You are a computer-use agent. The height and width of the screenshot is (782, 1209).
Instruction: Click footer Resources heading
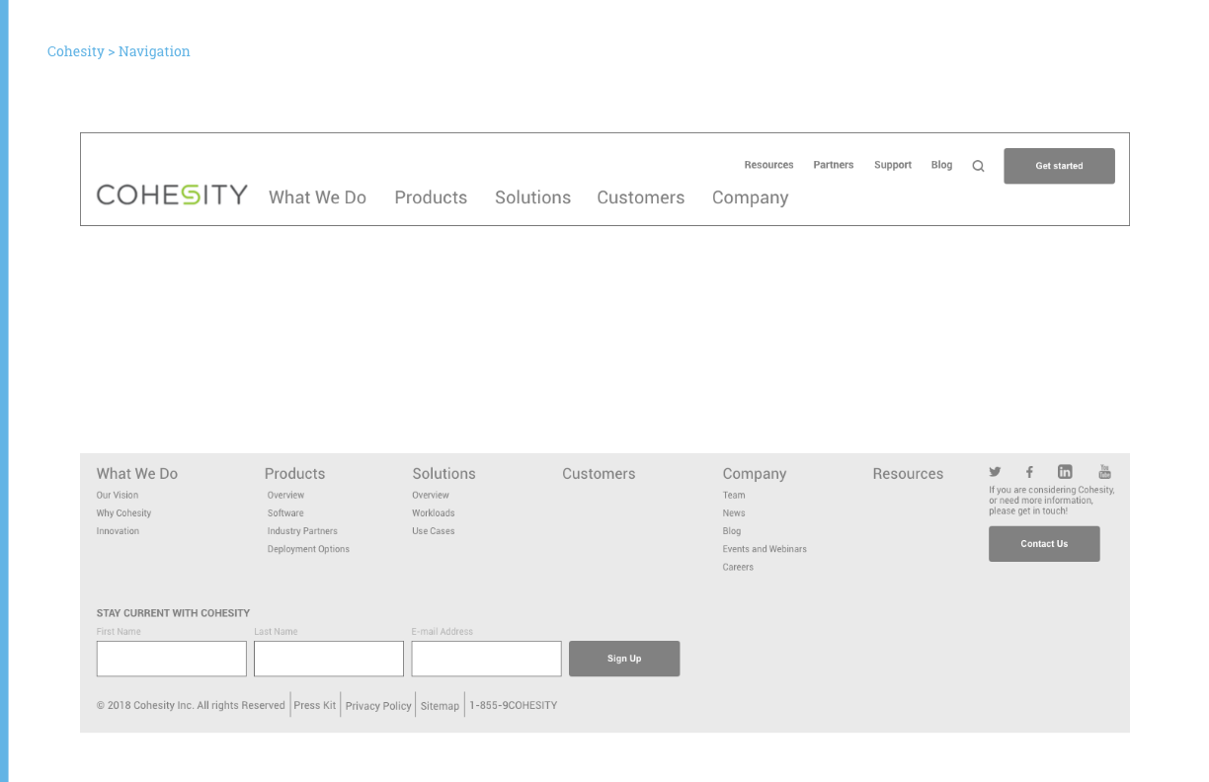click(x=908, y=474)
